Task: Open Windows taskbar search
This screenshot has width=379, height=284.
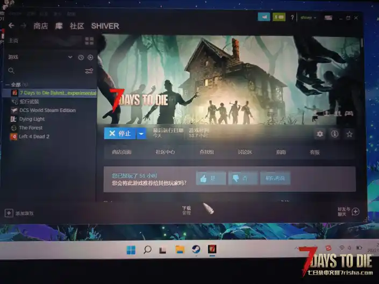Action: [147, 250]
